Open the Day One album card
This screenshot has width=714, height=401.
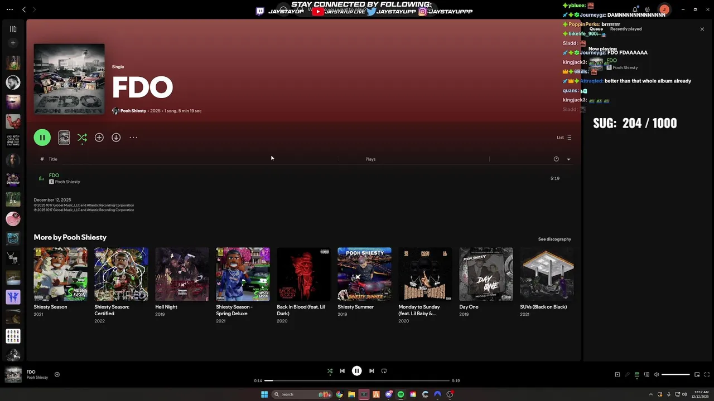(x=486, y=282)
